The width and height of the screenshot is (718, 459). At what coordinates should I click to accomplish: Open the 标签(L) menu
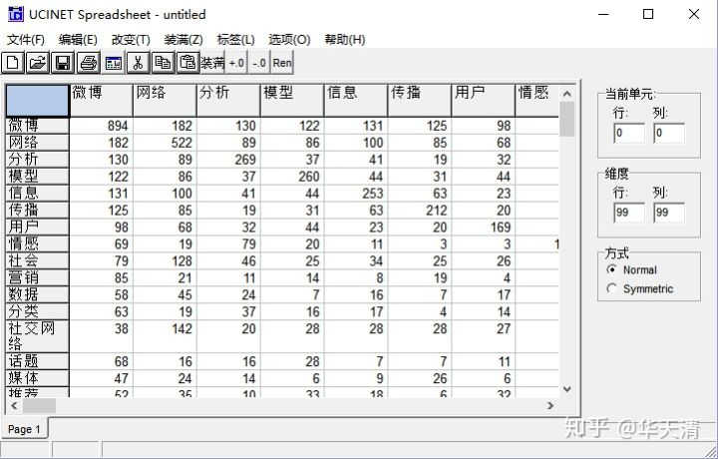(x=235, y=40)
